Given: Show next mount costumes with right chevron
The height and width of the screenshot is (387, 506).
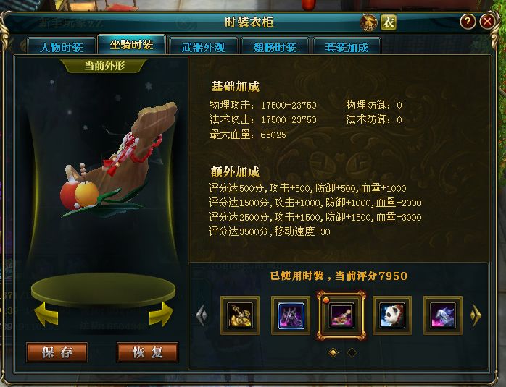Looking at the screenshot, I should coord(476,315).
